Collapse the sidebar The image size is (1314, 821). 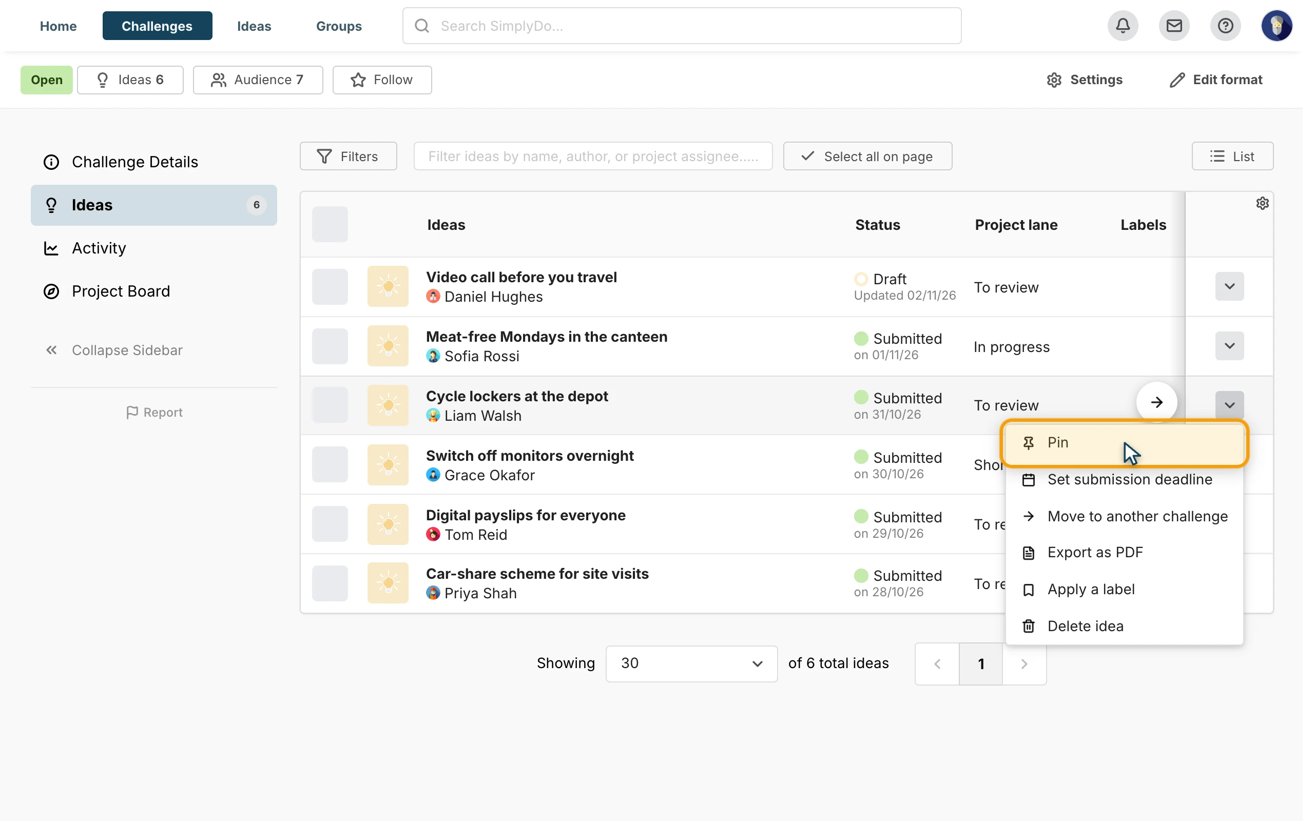113,350
